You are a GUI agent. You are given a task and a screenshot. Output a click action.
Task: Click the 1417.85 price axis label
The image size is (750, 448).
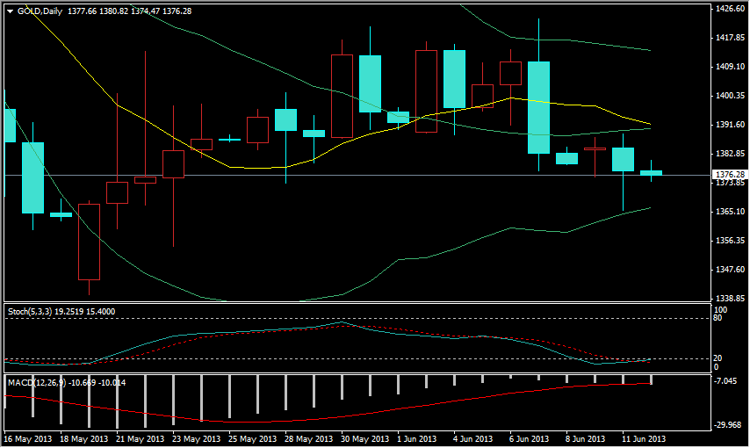(x=731, y=37)
